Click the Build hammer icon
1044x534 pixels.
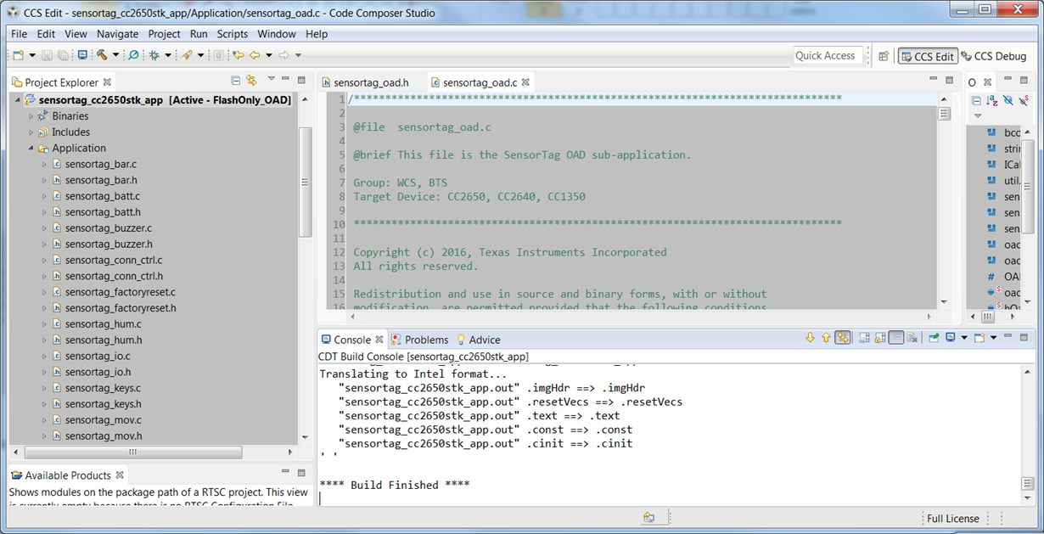coord(102,55)
